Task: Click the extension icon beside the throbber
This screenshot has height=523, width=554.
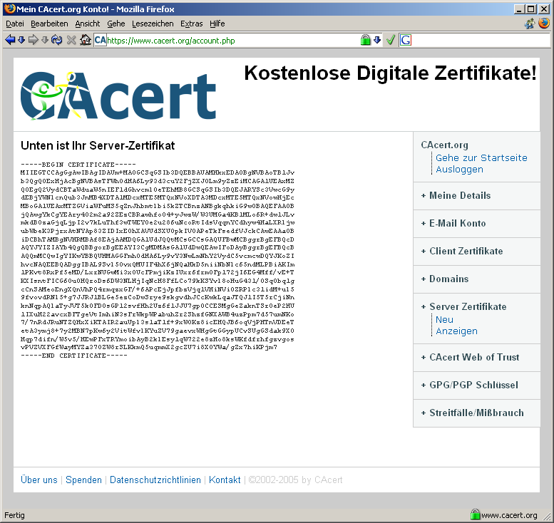Action: tap(530, 24)
